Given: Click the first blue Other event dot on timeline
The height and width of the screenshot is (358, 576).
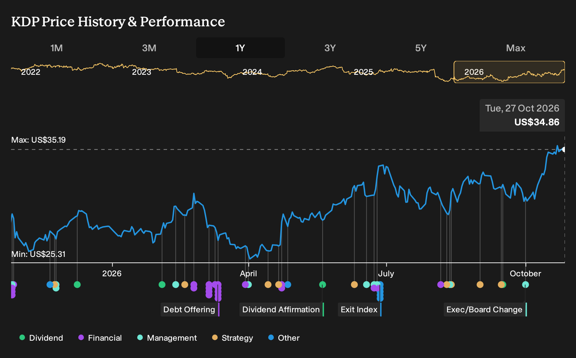Looking at the screenshot, I should (x=50, y=285).
